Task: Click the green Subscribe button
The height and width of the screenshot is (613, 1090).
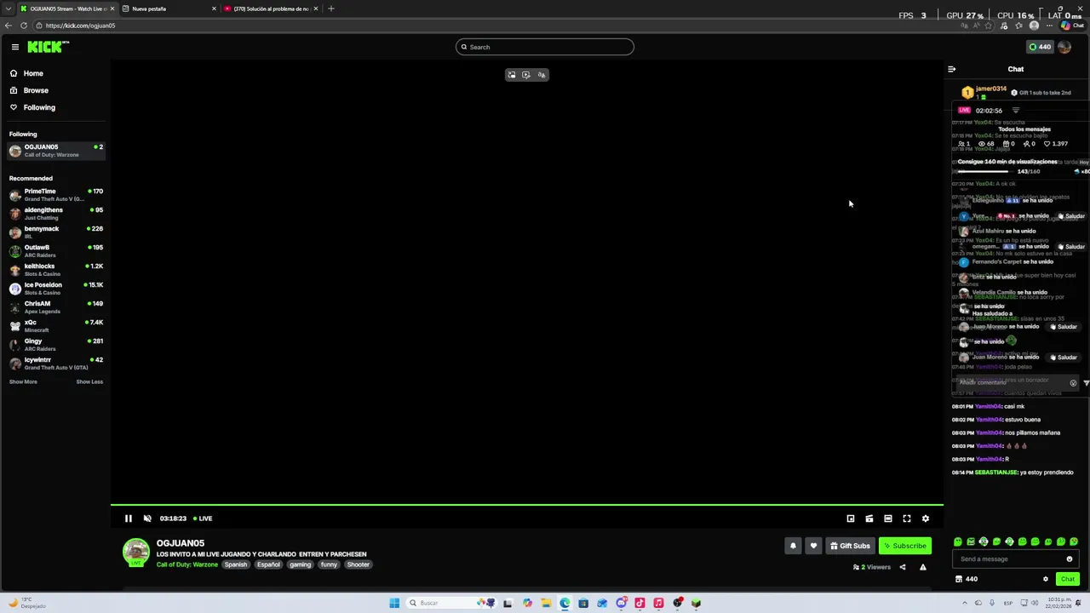Action: (905, 546)
